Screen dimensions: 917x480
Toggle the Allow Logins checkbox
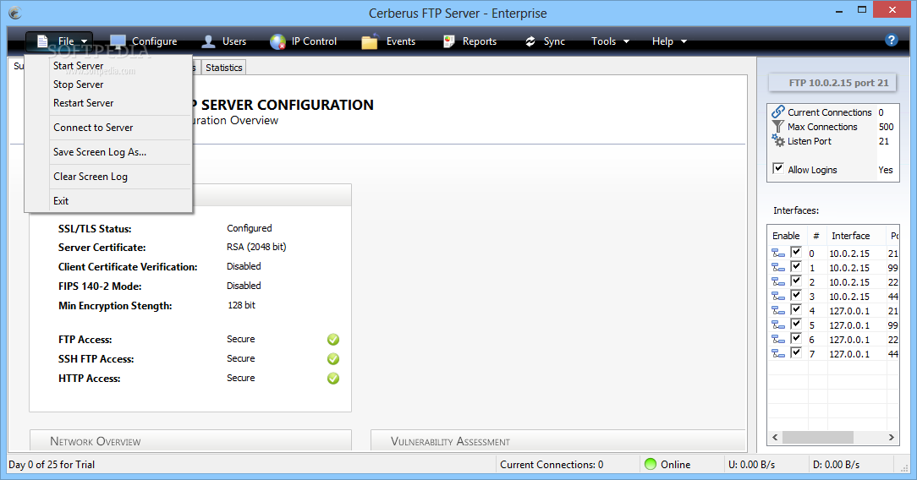tap(778, 169)
